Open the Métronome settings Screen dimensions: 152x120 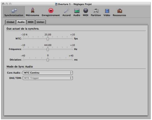pyautogui.click(x=32, y=12)
